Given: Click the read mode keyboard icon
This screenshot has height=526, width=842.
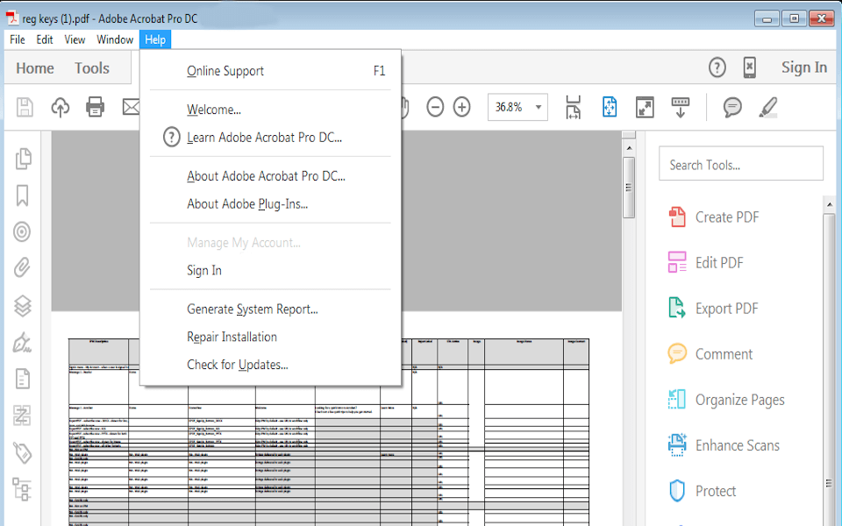Looking at the screenshot, I should click(681, 107).
